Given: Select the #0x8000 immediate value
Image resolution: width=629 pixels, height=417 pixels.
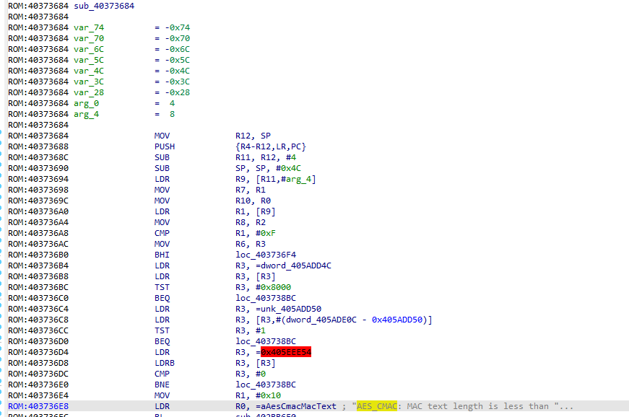Looking at the screenshot, I should (273, 287).
